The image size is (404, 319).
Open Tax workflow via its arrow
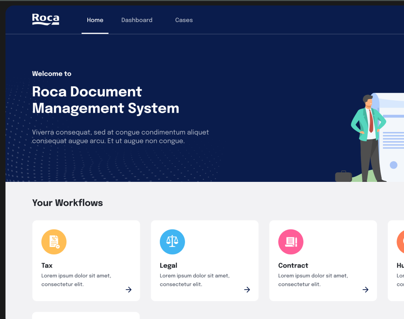[x=129, y=290]
